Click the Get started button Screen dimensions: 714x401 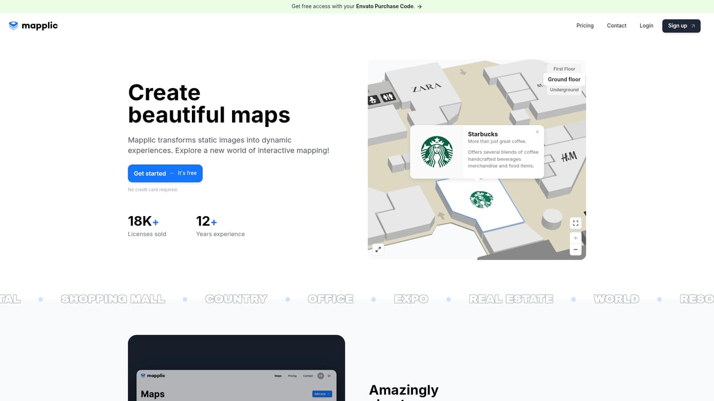(165, 173)
